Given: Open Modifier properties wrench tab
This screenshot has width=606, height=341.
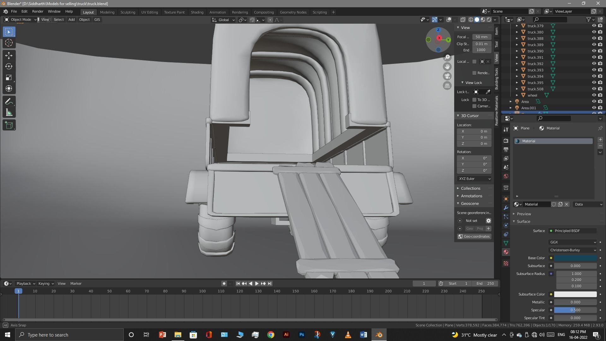Looking at the screenshot, I should (x=506, y=208).
